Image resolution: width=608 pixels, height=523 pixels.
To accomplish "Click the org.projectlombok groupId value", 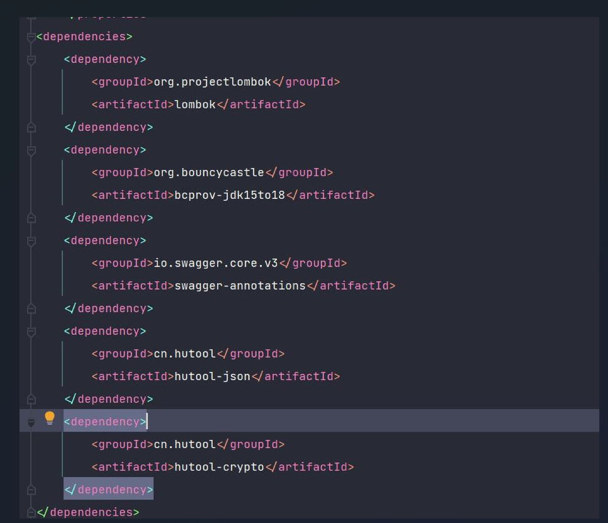I will 212,82.
